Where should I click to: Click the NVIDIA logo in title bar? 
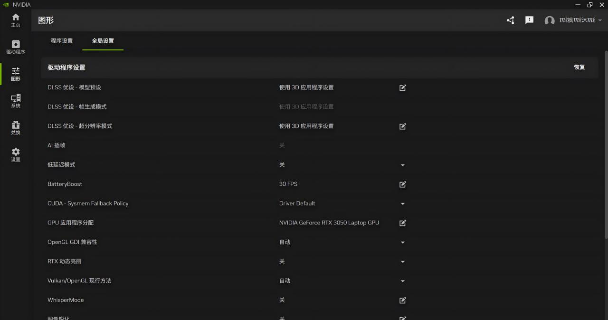(x=5, y=5)
